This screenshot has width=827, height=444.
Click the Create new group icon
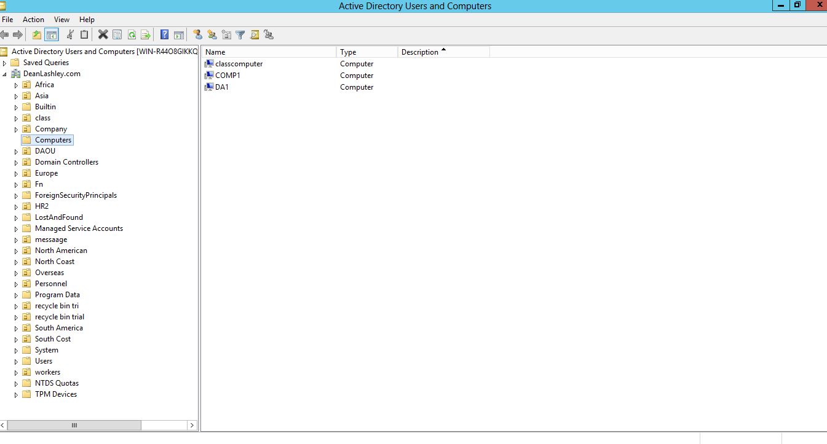212,35
